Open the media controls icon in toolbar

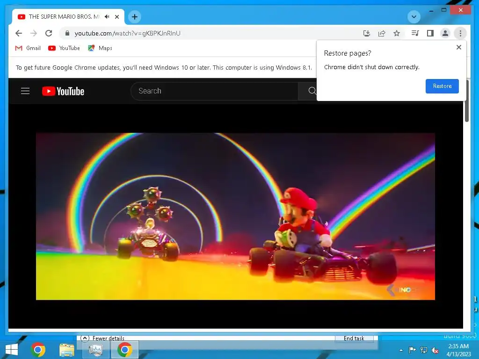coord(415,33)
